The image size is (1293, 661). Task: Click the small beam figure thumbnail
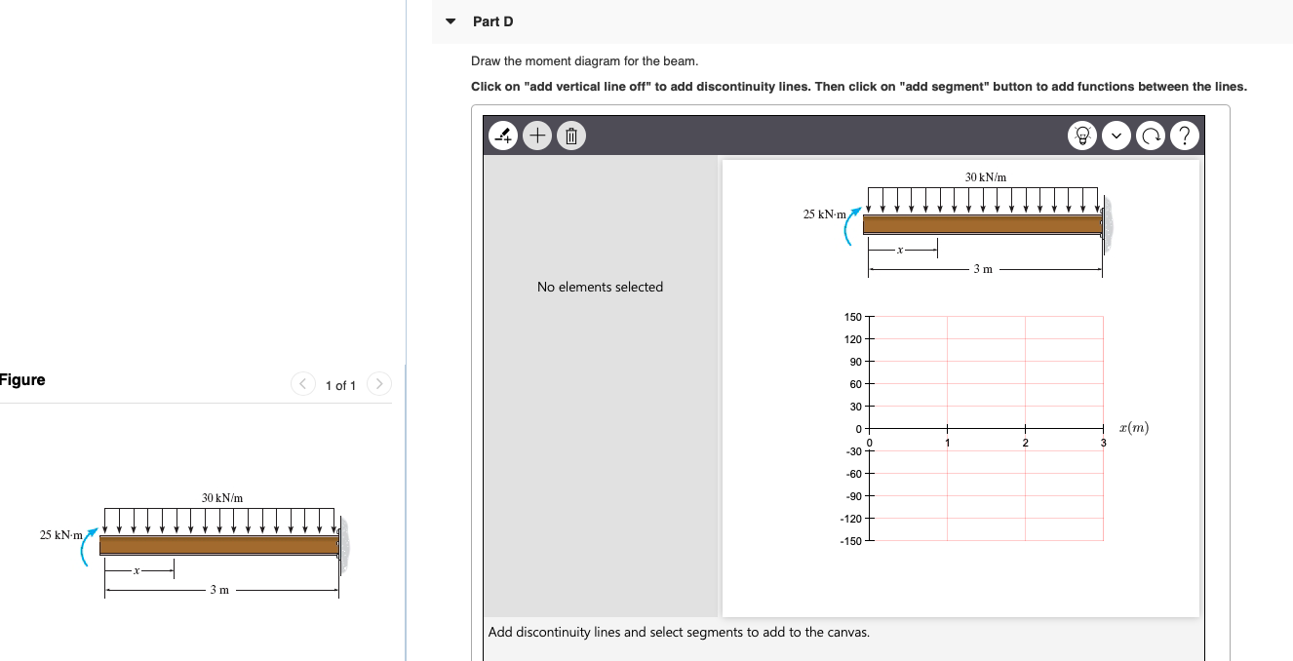219,543
